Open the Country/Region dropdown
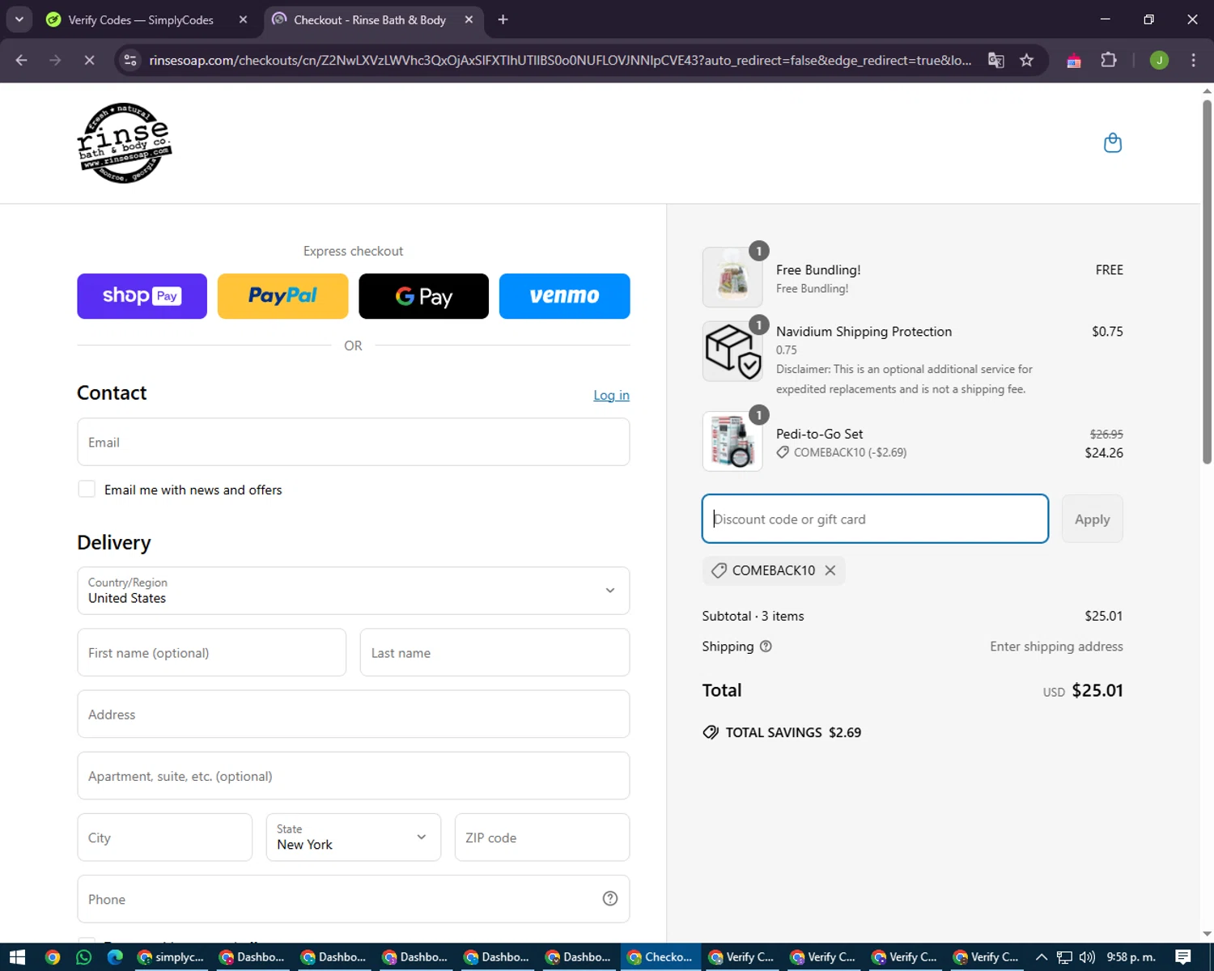The image size is (1214, 971). (354, 591)
